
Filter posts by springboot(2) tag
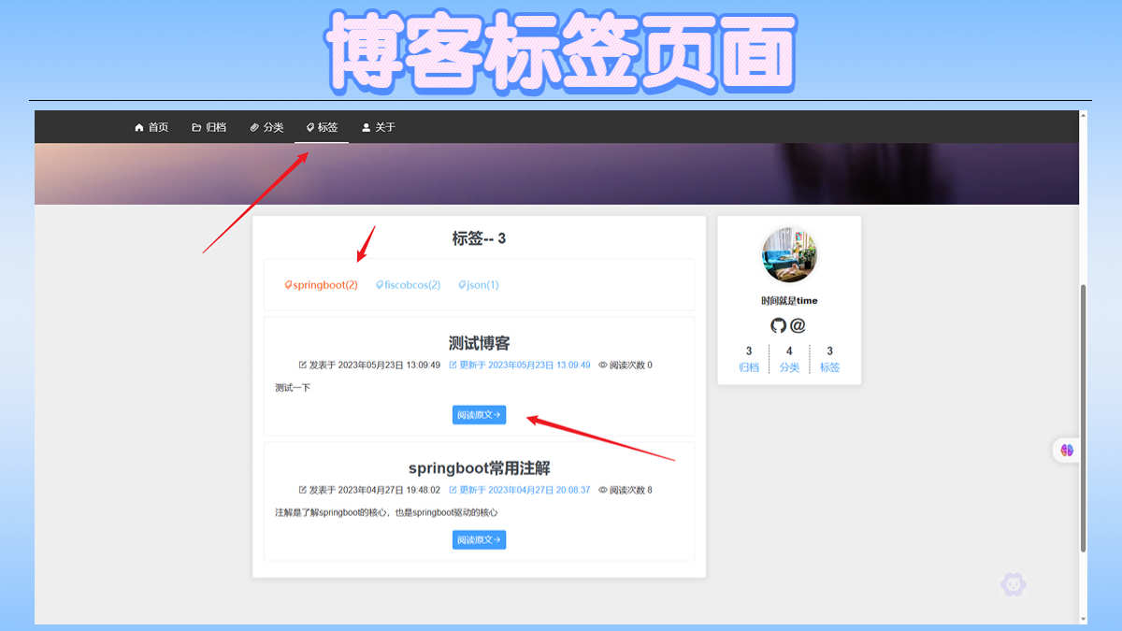tap(321, 285)
